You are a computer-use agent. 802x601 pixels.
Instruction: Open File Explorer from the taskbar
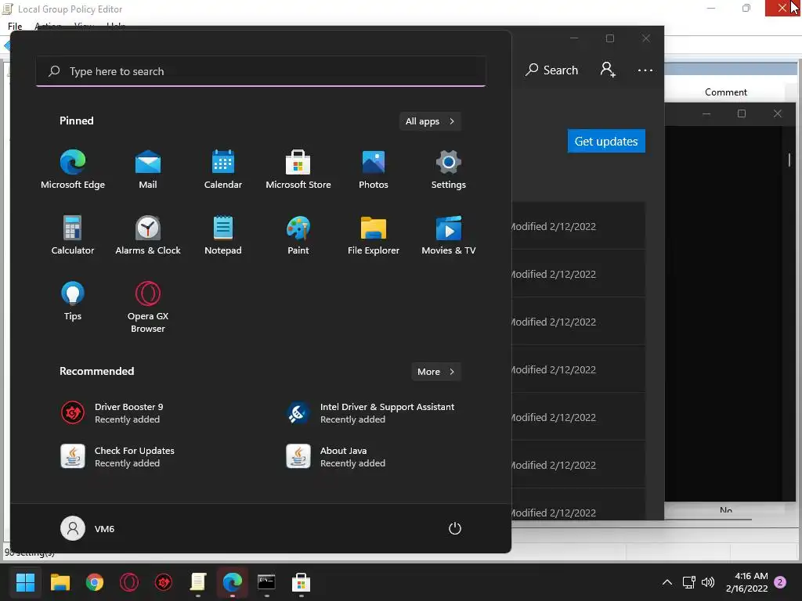tap(60, 582)
